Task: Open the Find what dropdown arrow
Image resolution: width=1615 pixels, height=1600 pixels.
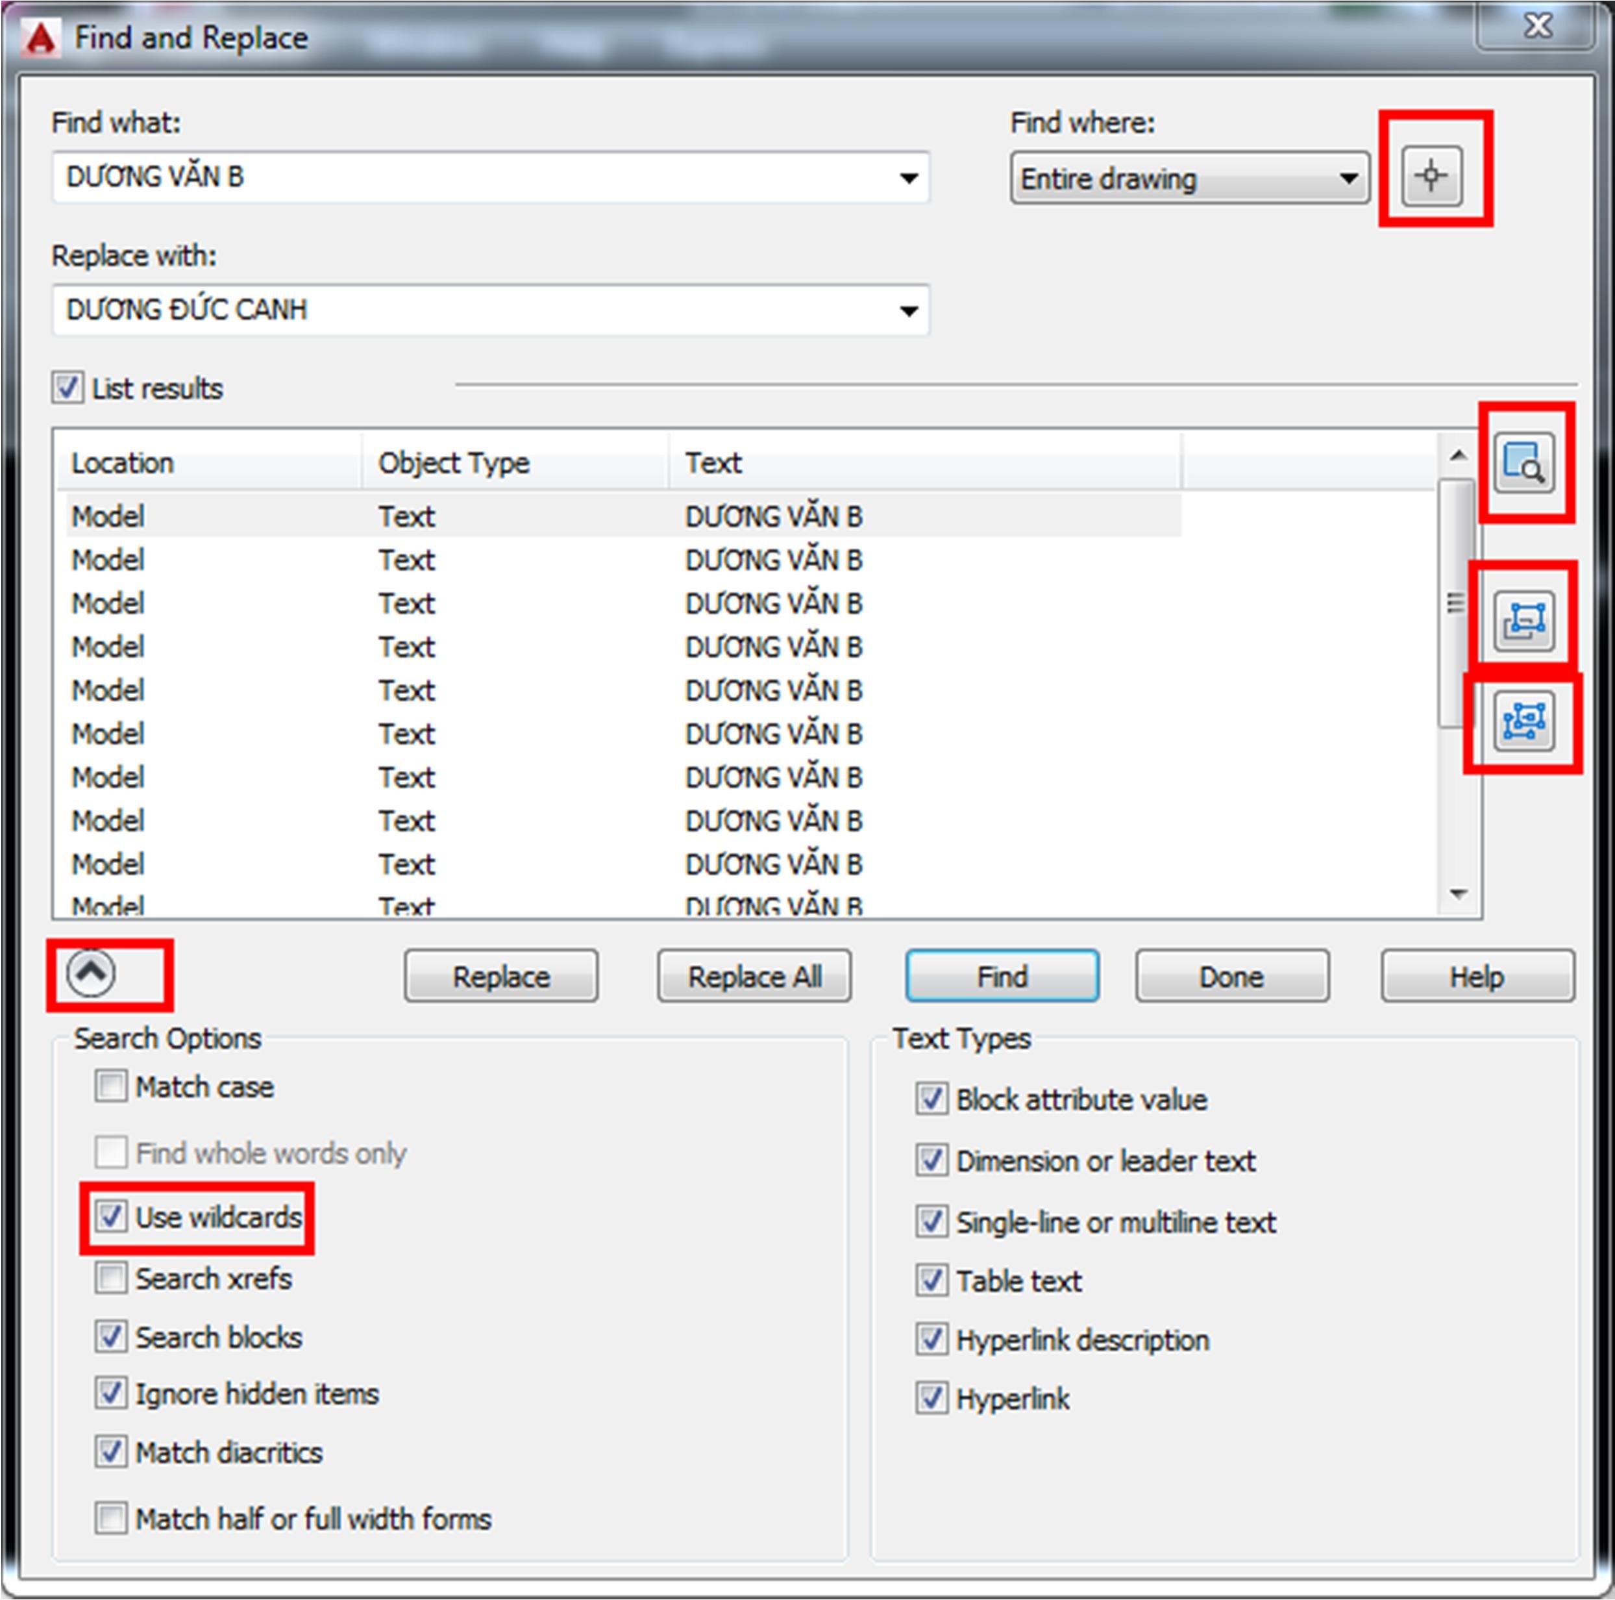Action: tap(909, 178)
